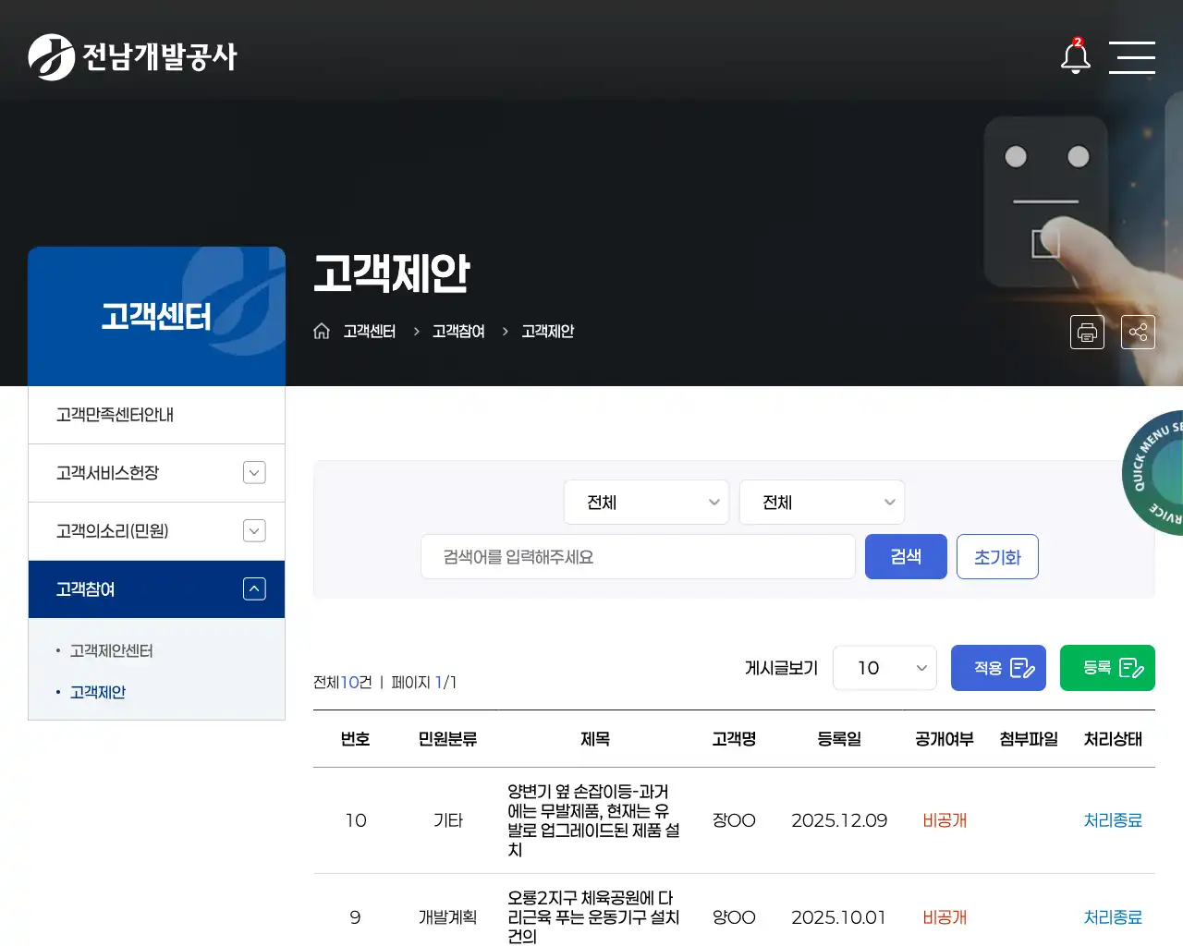This screenshot has height=946, width=1183.
Task: Open the share icon button
Action: [x=1138, y=332]
